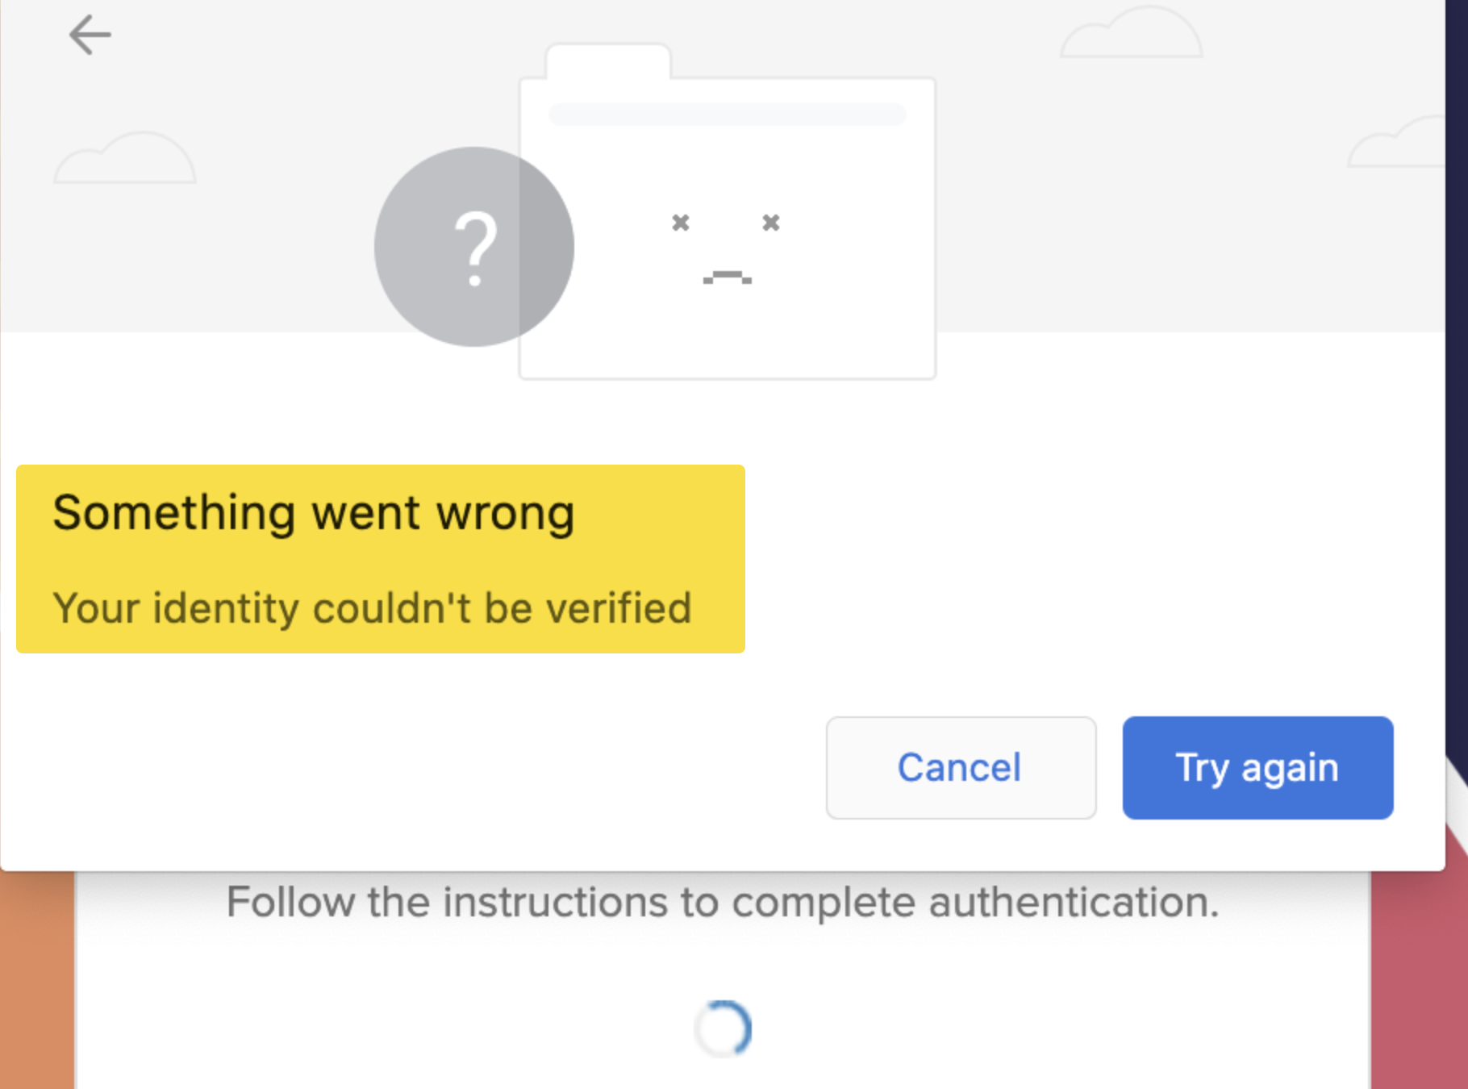This screenshot has width=1468, height=1089.
Task: Click the "Follow the instructions" authentication text
Action: [x=723, y=902]
